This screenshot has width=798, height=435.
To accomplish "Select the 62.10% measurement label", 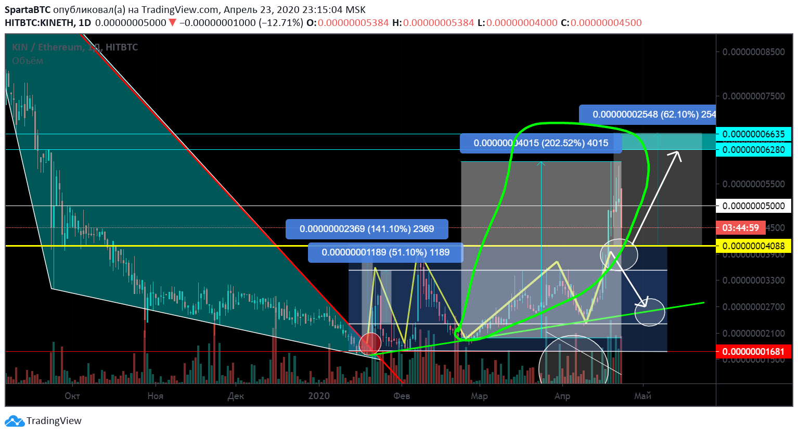I will tap(648, 114).
